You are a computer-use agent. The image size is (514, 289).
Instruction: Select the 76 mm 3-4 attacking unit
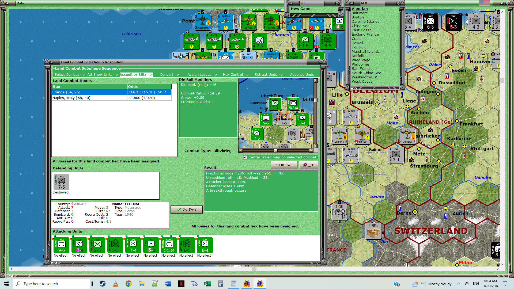click(80, 245)
